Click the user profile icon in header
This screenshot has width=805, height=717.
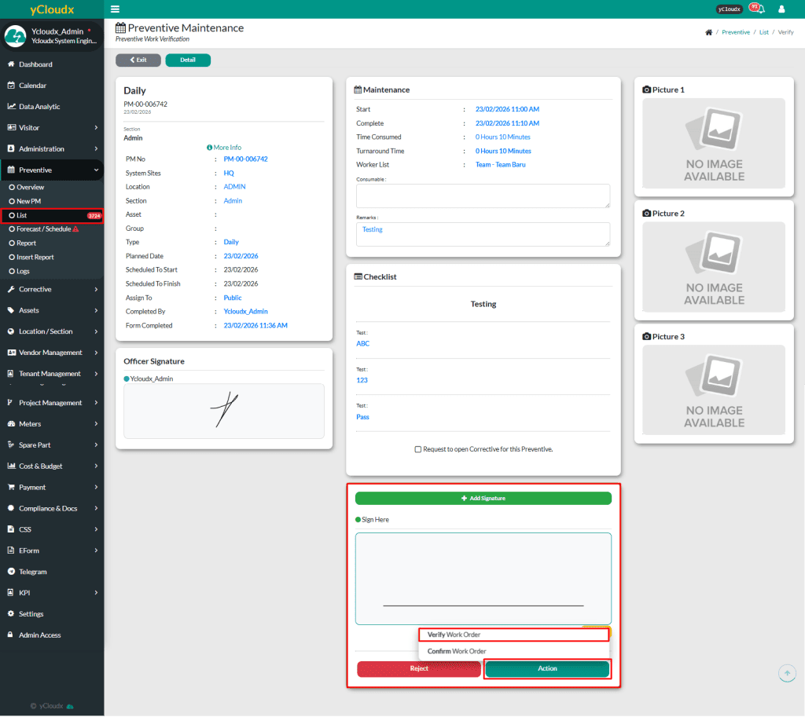coord(781,9)
